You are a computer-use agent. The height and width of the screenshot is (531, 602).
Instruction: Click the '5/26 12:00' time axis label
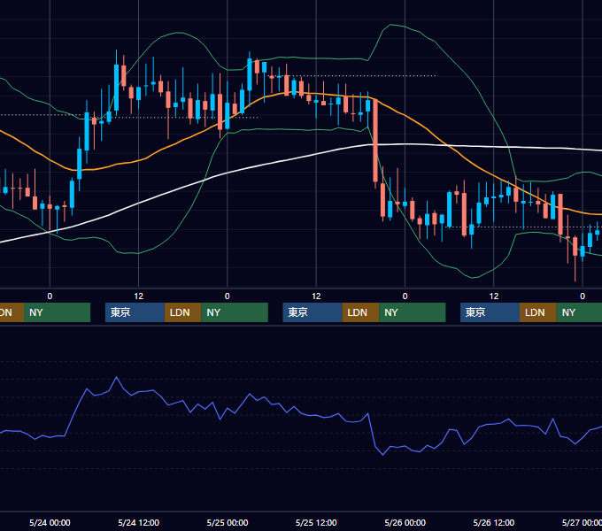(x=494, y=522)
